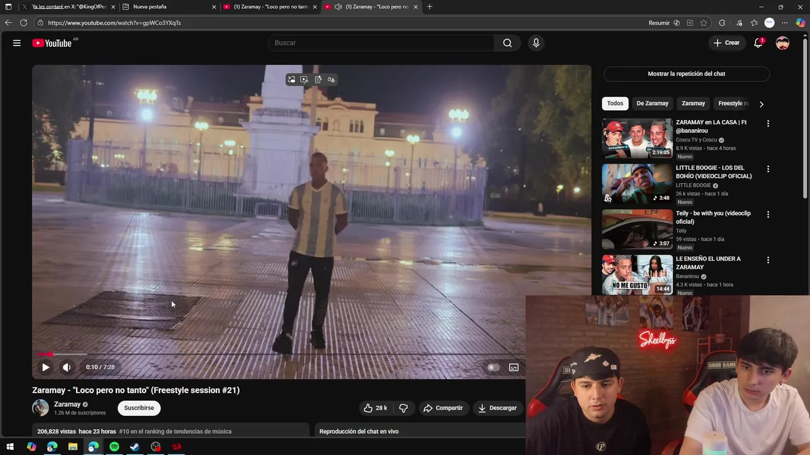This screenshot has width=810, height=455.
Task: Open ZARAMAY en LA CASA video thumbnail
Action: click(637, 138)
